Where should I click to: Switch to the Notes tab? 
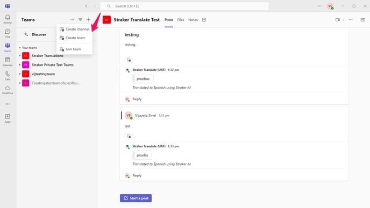pyautogui.click(x=193, y=20)
